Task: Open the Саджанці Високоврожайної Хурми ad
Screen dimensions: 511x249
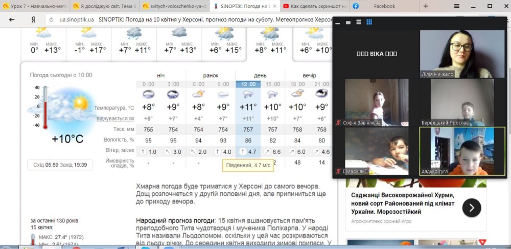Action: coord(403,203)
